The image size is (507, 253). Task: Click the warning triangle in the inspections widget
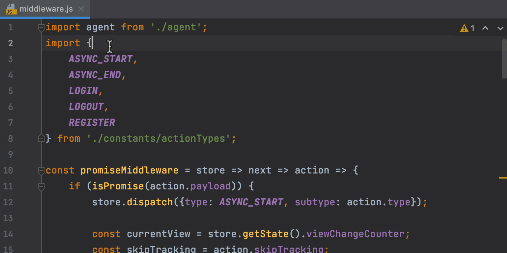tap(464, 28)
